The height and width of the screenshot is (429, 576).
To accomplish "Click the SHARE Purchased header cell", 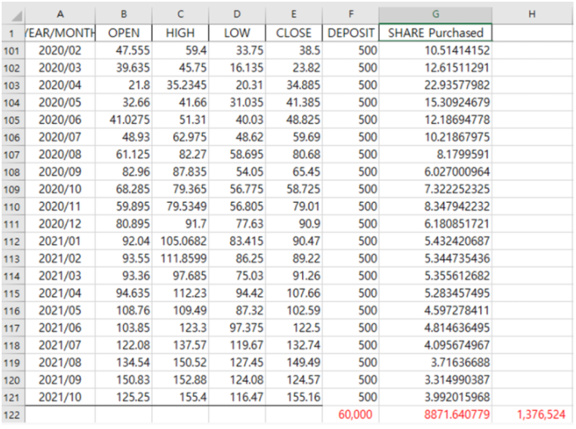I will [x=436, y=33].
